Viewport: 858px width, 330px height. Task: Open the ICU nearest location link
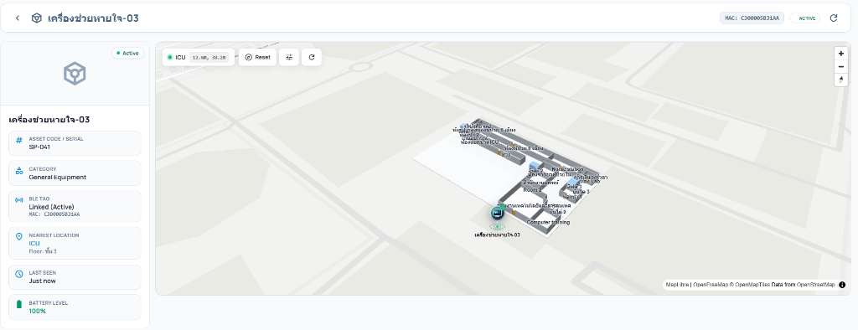pos(34,244)
